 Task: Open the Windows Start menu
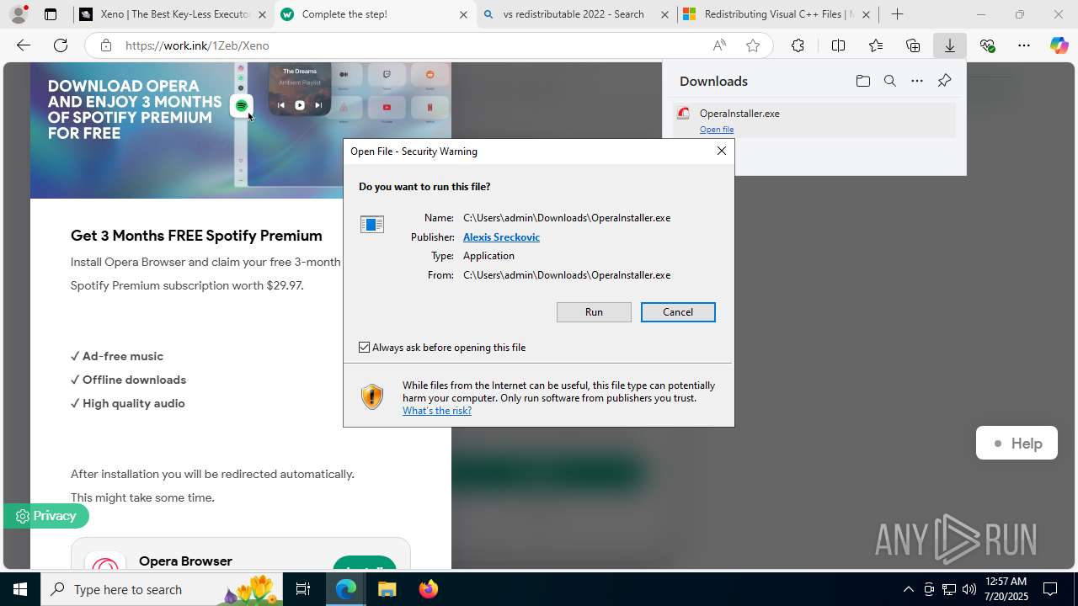pyautogui.click(x=20, y=589)
